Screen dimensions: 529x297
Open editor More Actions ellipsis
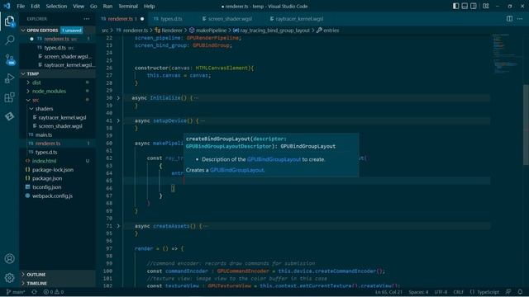click(520, 19)
